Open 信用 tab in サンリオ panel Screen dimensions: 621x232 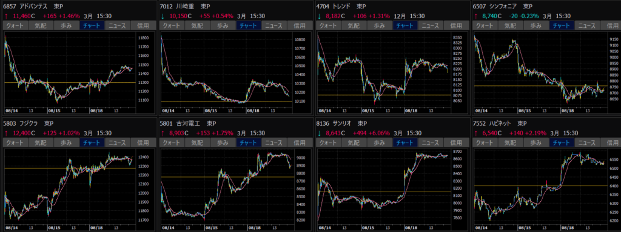tap(455, 142)
